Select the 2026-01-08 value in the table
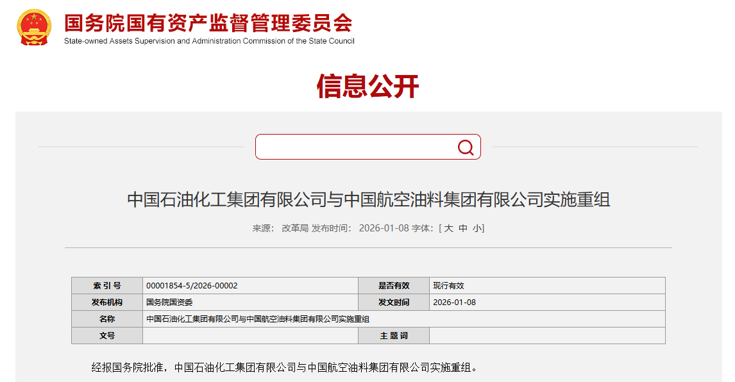This screenshot has width=735, height=382. pos(454,303)
